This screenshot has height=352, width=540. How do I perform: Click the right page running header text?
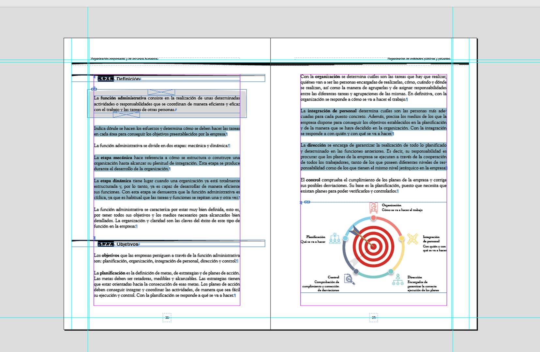tap(418, 59)
